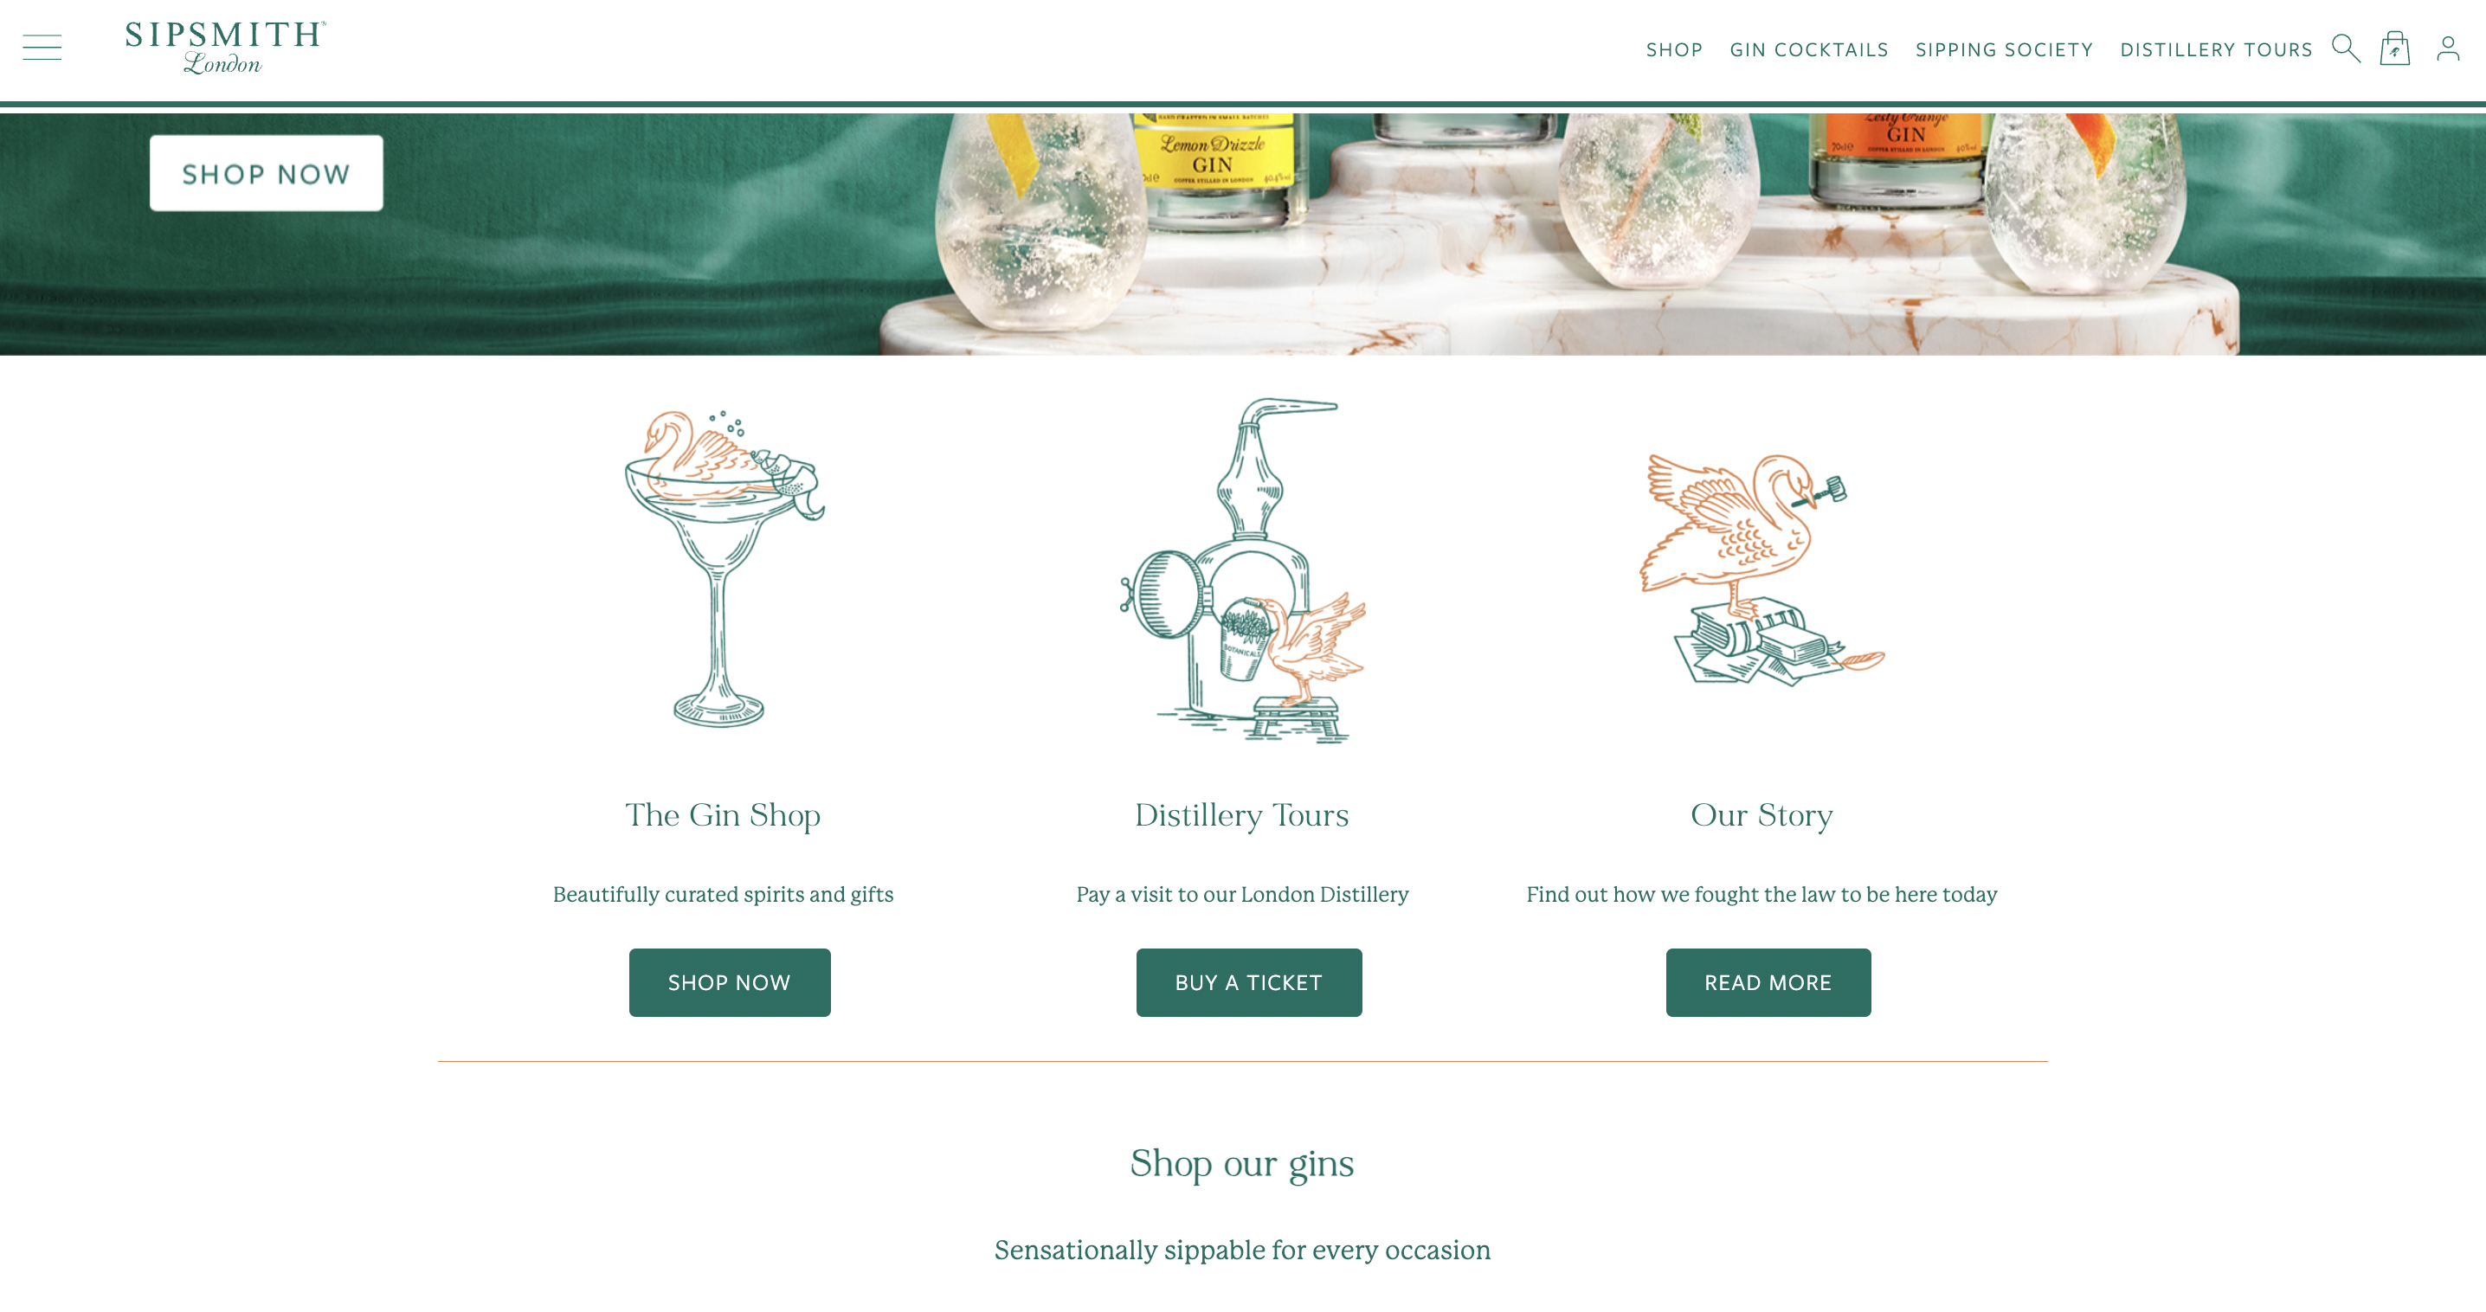This screenshot has width=2486, height=1312.
Task: Open the shopping bag icon
Action: [2394, 48]
